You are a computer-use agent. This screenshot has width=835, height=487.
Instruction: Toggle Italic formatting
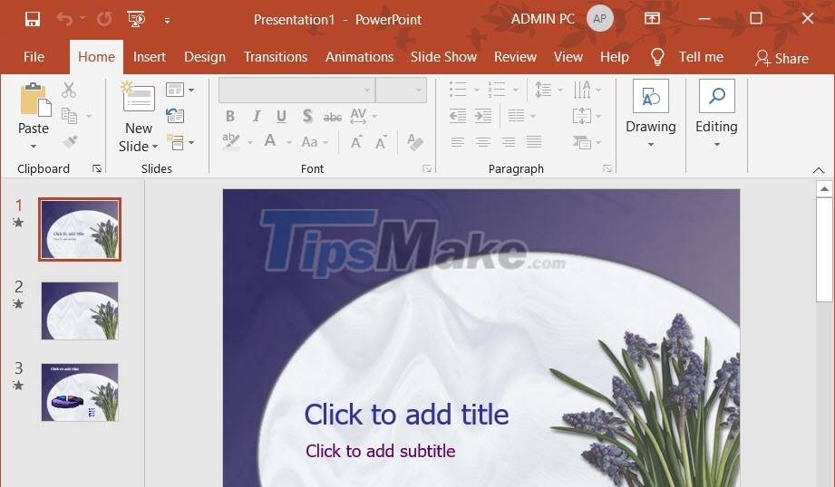point(257,116)
